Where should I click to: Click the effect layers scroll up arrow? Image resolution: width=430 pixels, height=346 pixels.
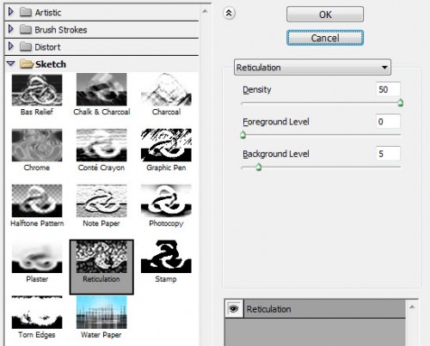[412, 307]
